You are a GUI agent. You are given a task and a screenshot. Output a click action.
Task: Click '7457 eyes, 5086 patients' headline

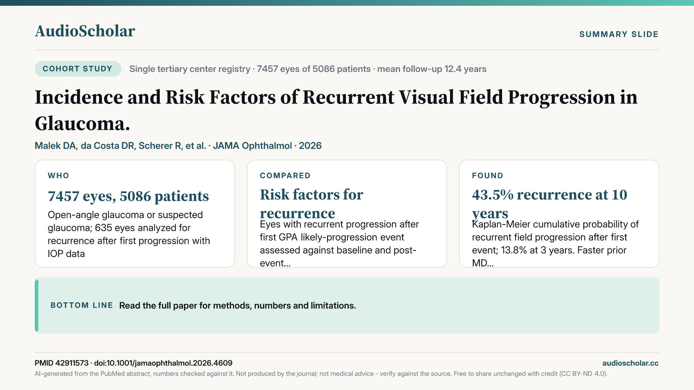(128, 196)
